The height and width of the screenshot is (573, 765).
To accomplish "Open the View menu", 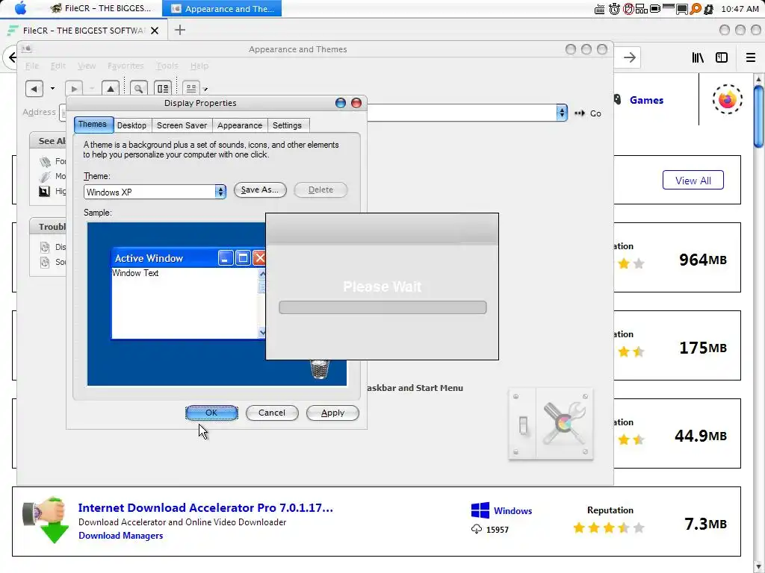I will click(87, 66).
